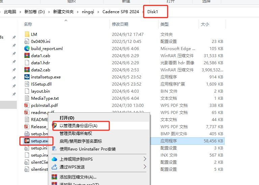Click the sort arrow above 名称 column

(66, 20)
